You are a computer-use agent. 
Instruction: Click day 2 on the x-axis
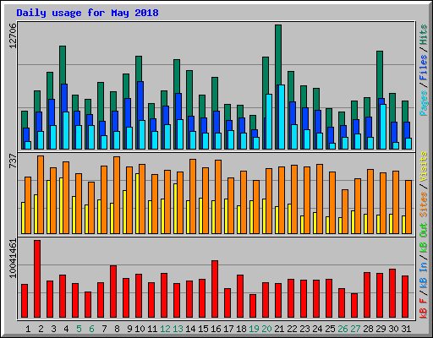pyautogui.click(x=41, y=329)
